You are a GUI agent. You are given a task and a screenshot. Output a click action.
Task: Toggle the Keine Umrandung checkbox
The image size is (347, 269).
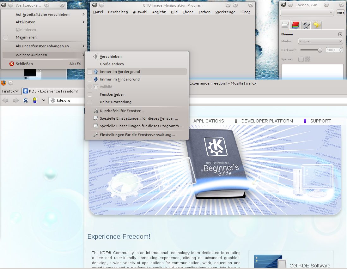click(x=90, y=102)
